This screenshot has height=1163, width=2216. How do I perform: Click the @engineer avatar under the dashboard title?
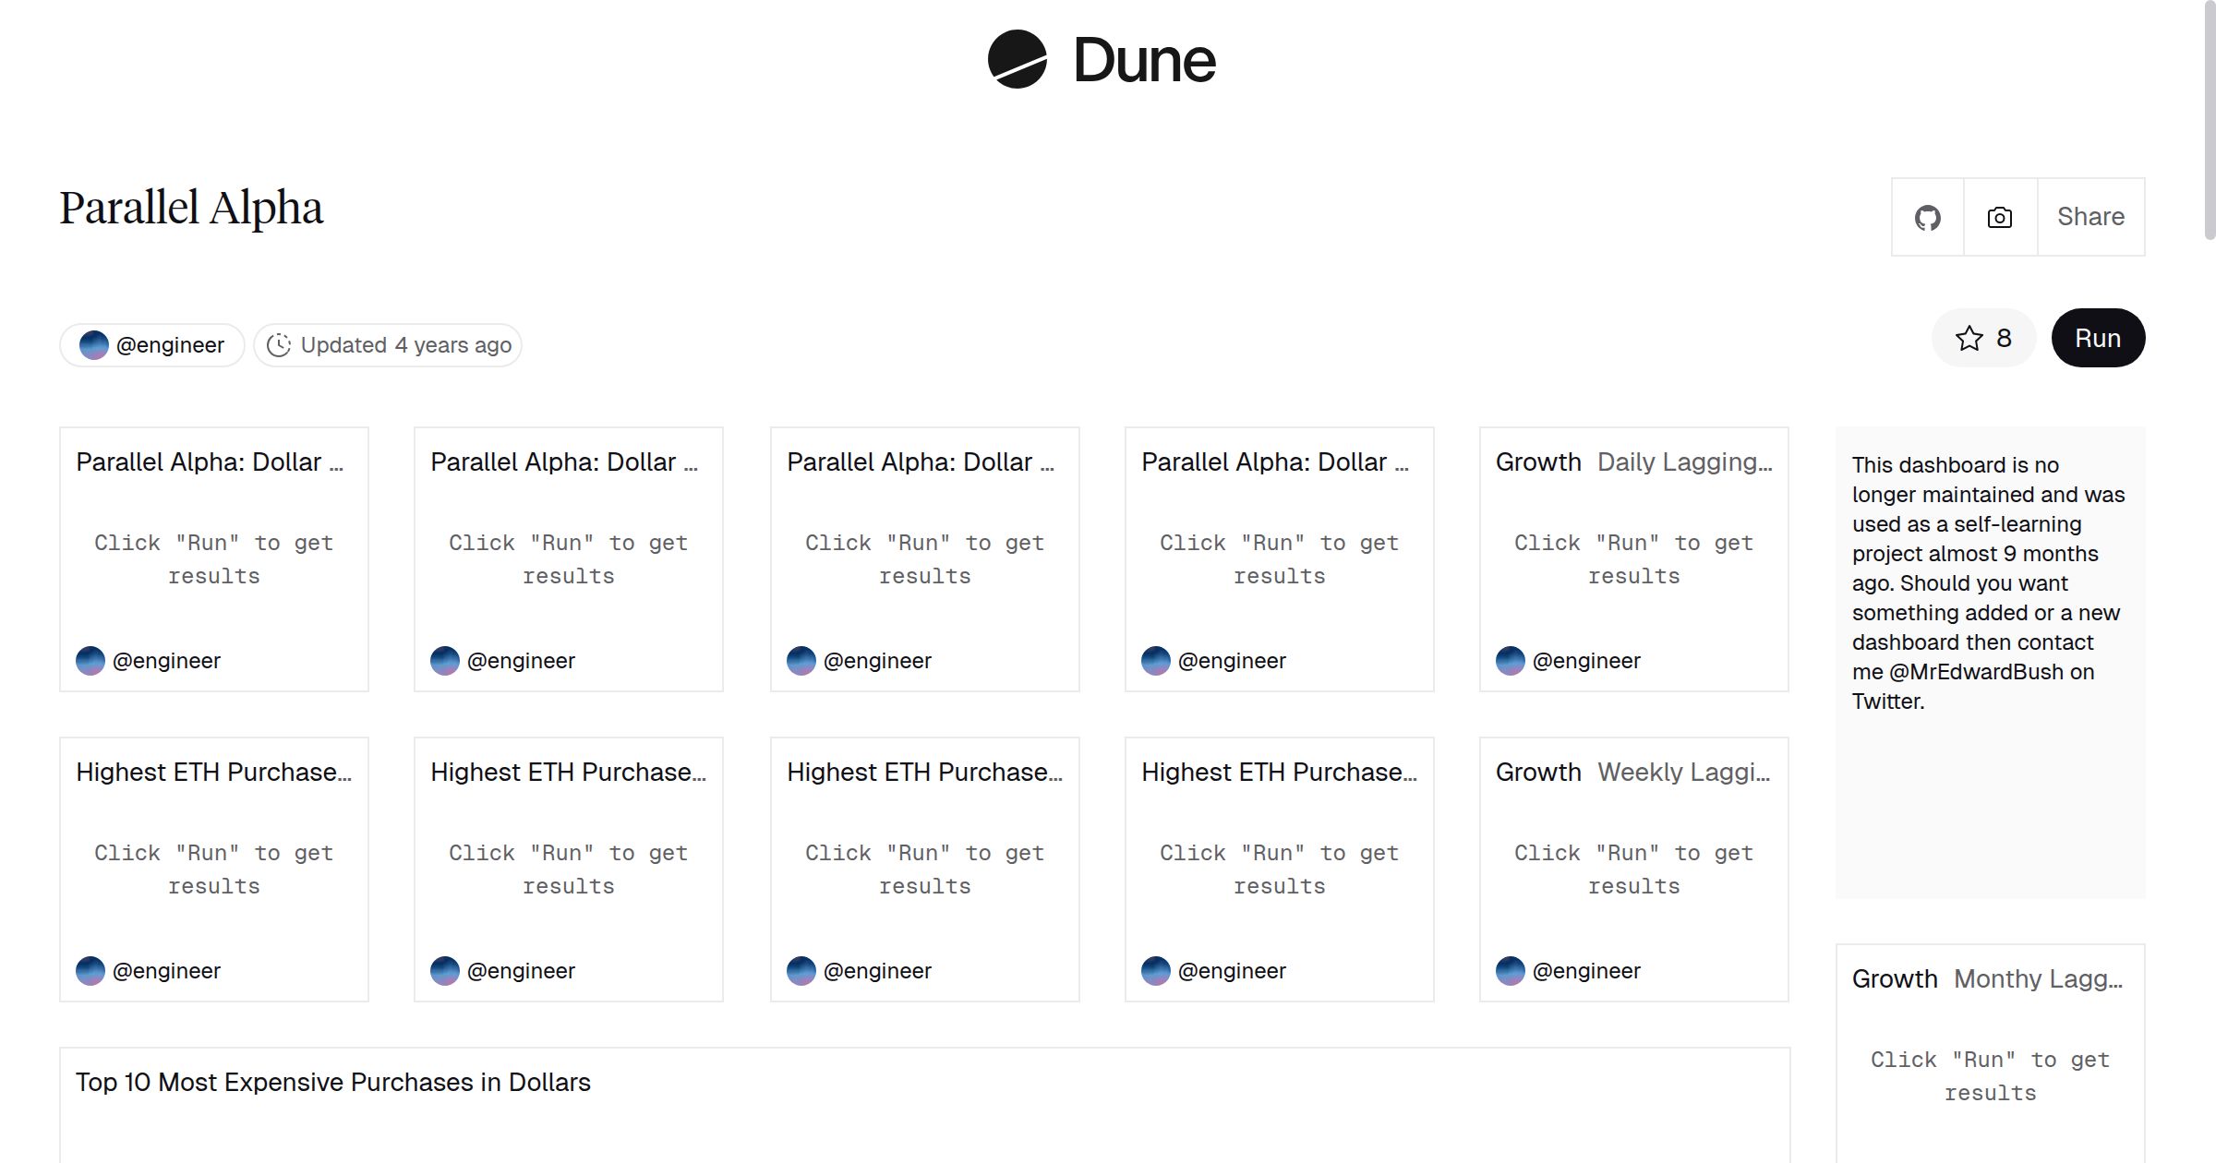point(94,345)
